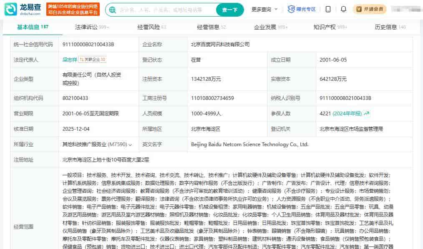Click organization code 802100433
Screen dimensions: 423x249
pos(75,98)
